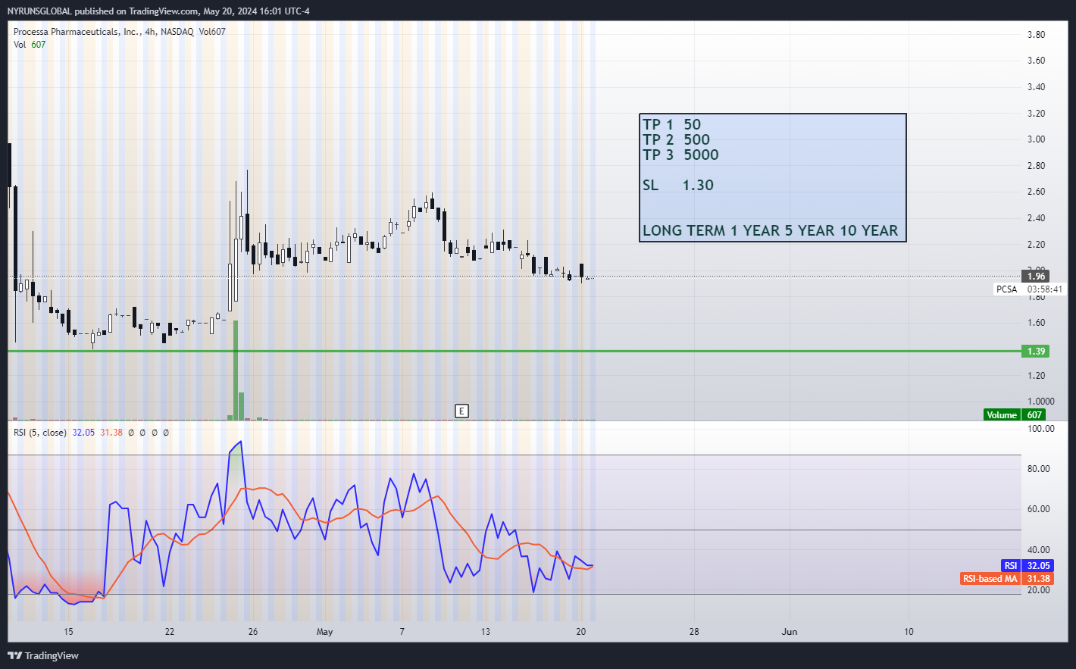Click the 60.00 RSI axis label

point(1038,508)
